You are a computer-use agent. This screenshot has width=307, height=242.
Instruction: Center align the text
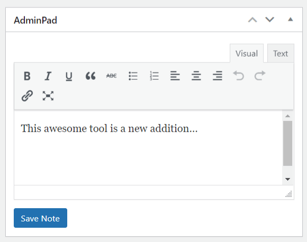[x=196, y=76]
